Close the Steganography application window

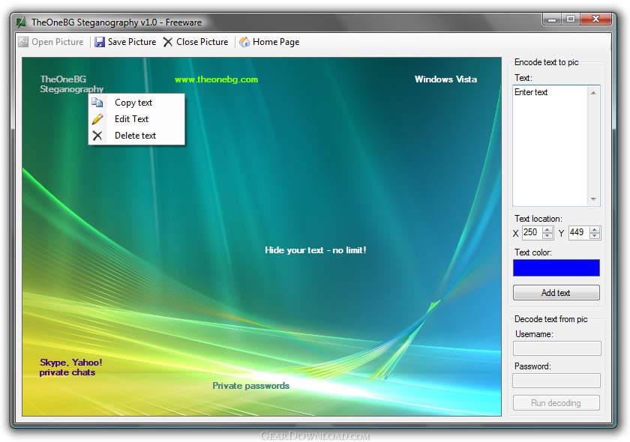point(595,19)
